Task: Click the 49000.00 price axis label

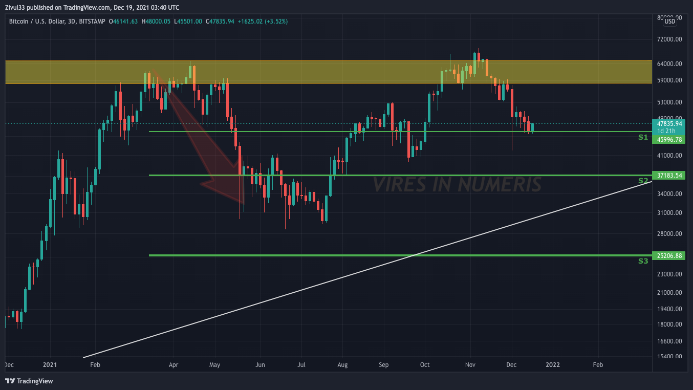Action: (669, 117)
